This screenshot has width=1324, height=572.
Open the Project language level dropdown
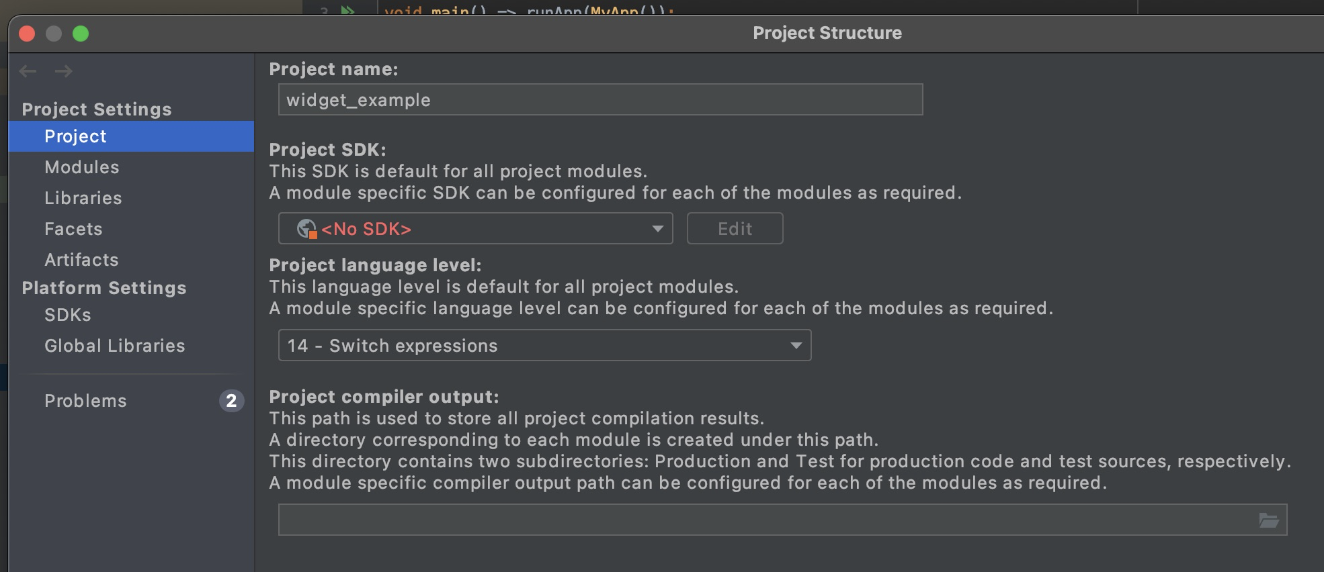(544, 345)
